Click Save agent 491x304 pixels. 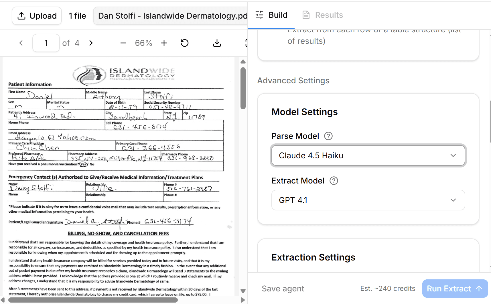point(283,289)
